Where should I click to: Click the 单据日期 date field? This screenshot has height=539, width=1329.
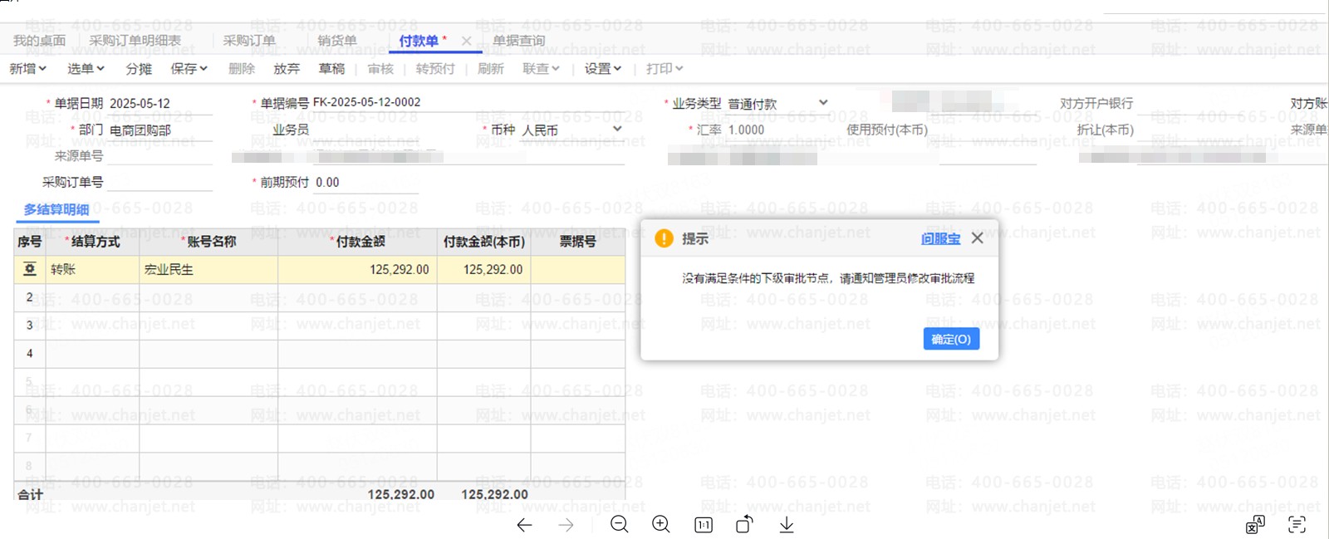point(158,104)
